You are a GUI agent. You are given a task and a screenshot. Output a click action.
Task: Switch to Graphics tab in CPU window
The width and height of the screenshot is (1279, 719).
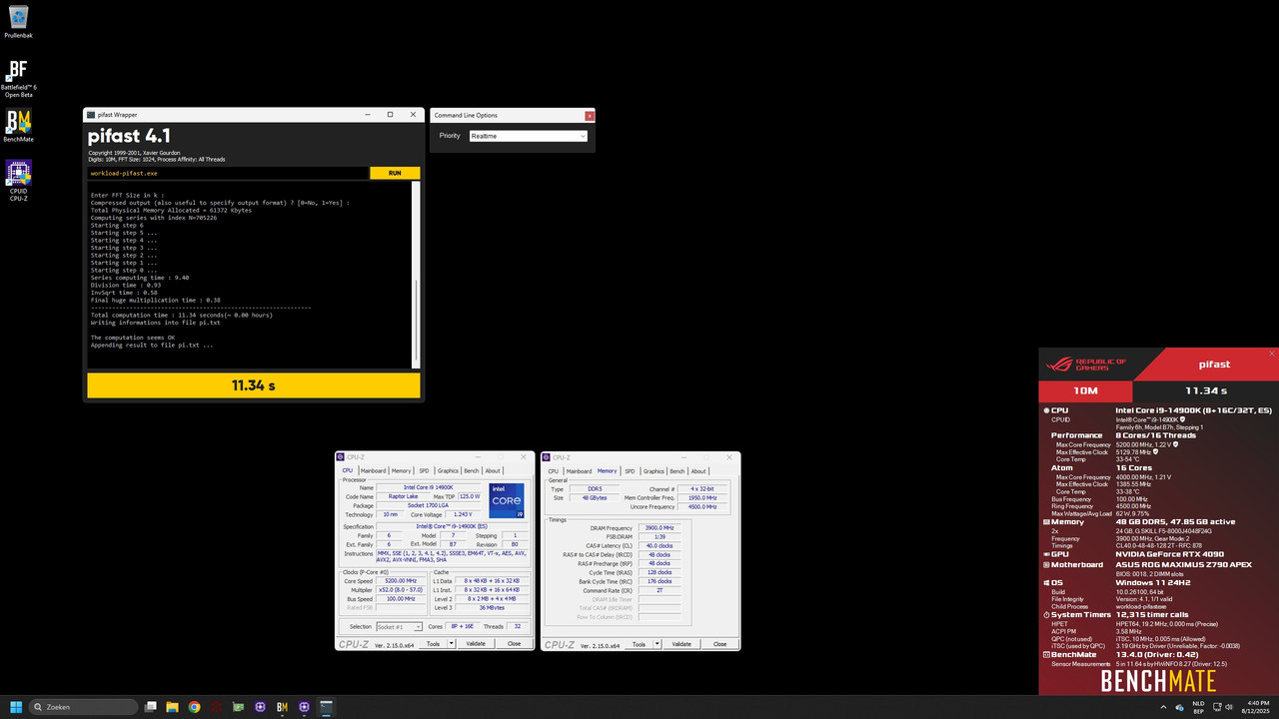(448, 470)
